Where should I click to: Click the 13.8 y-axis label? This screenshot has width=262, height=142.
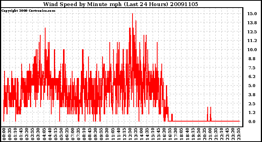(x=252, y=23)
